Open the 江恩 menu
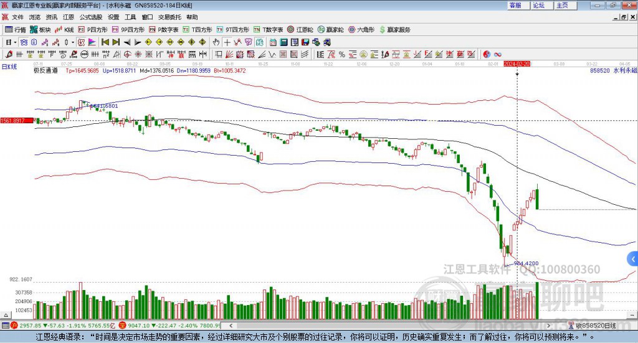Screen dimensions: 638x343 tap(69, 17)
